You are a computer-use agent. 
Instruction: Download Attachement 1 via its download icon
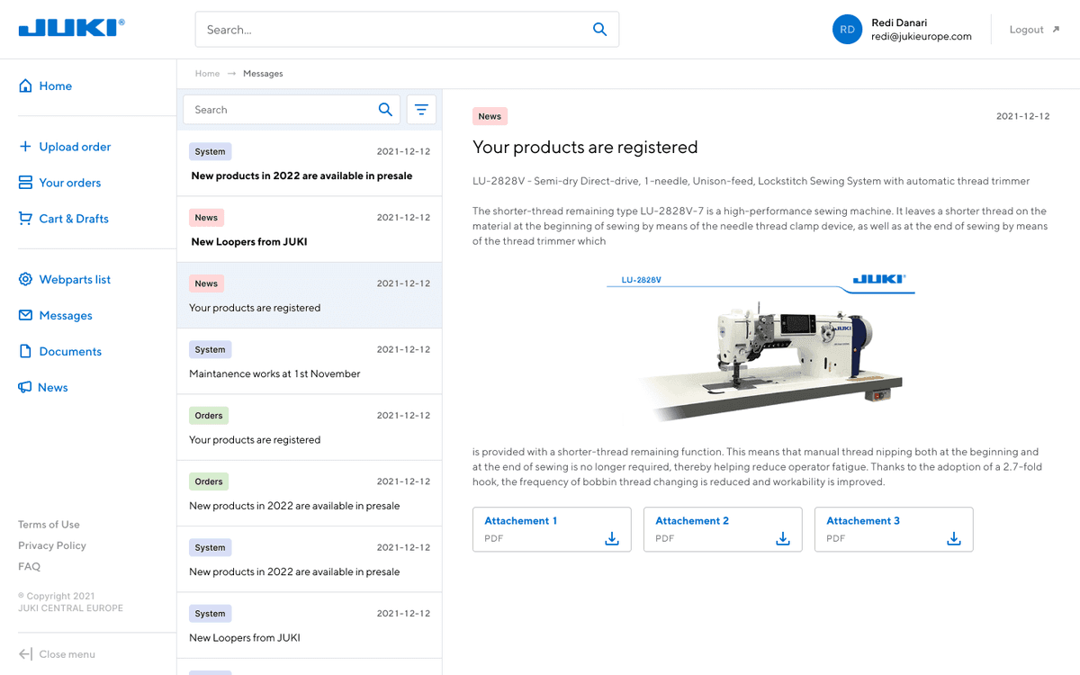tap(612, 538)
